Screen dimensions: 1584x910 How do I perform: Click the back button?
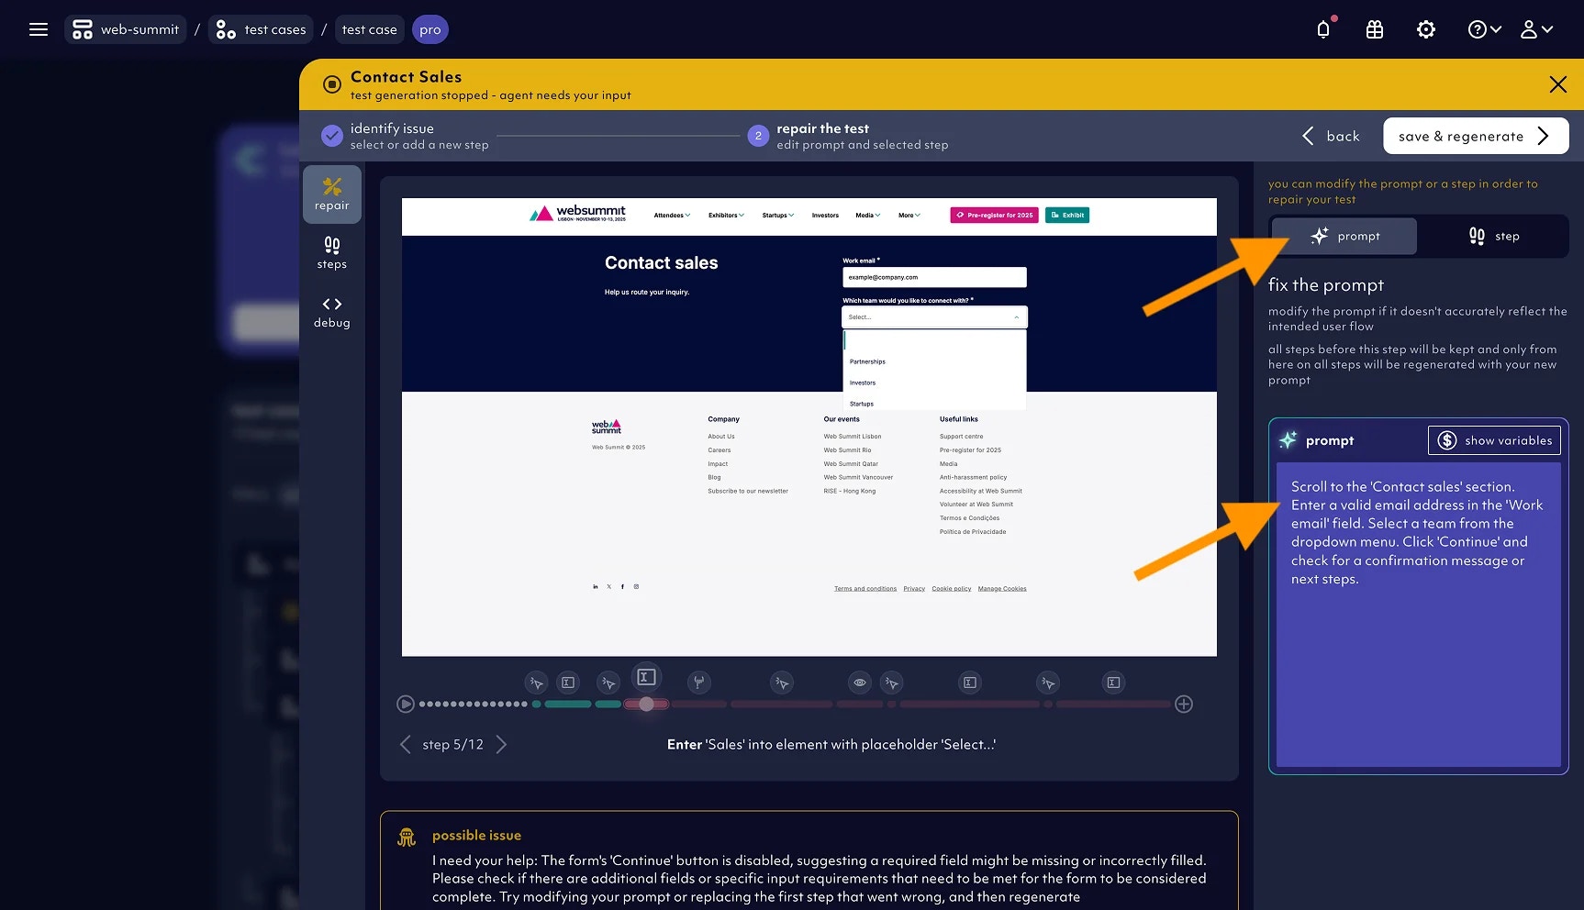point(1331,136)
